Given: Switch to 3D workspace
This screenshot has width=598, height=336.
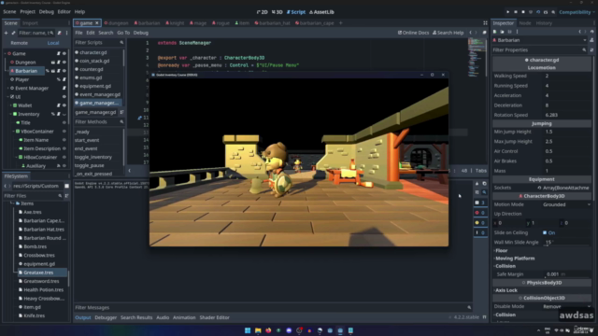Looking at the screenshot, I should coord(277,12).
